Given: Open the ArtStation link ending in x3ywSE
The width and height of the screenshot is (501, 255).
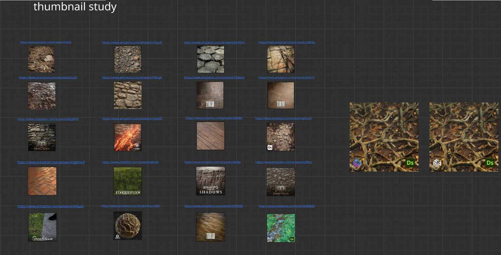Looking at the screenshot, I should (x=132, y=119).
